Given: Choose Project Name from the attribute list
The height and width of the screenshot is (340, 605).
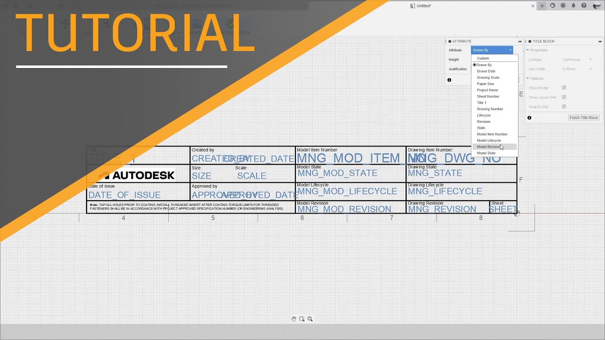Looking at the screenshot, I should tap(494, 90).
